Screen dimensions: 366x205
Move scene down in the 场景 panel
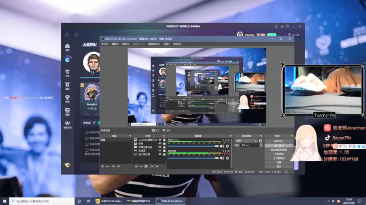point(118,166)
